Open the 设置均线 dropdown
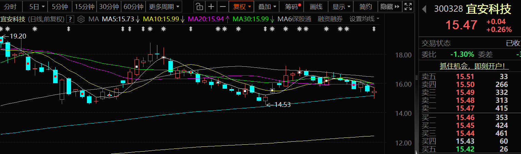The width and height of the screenshot is (521, 154). pyautogui.click(x=364, y=19)
